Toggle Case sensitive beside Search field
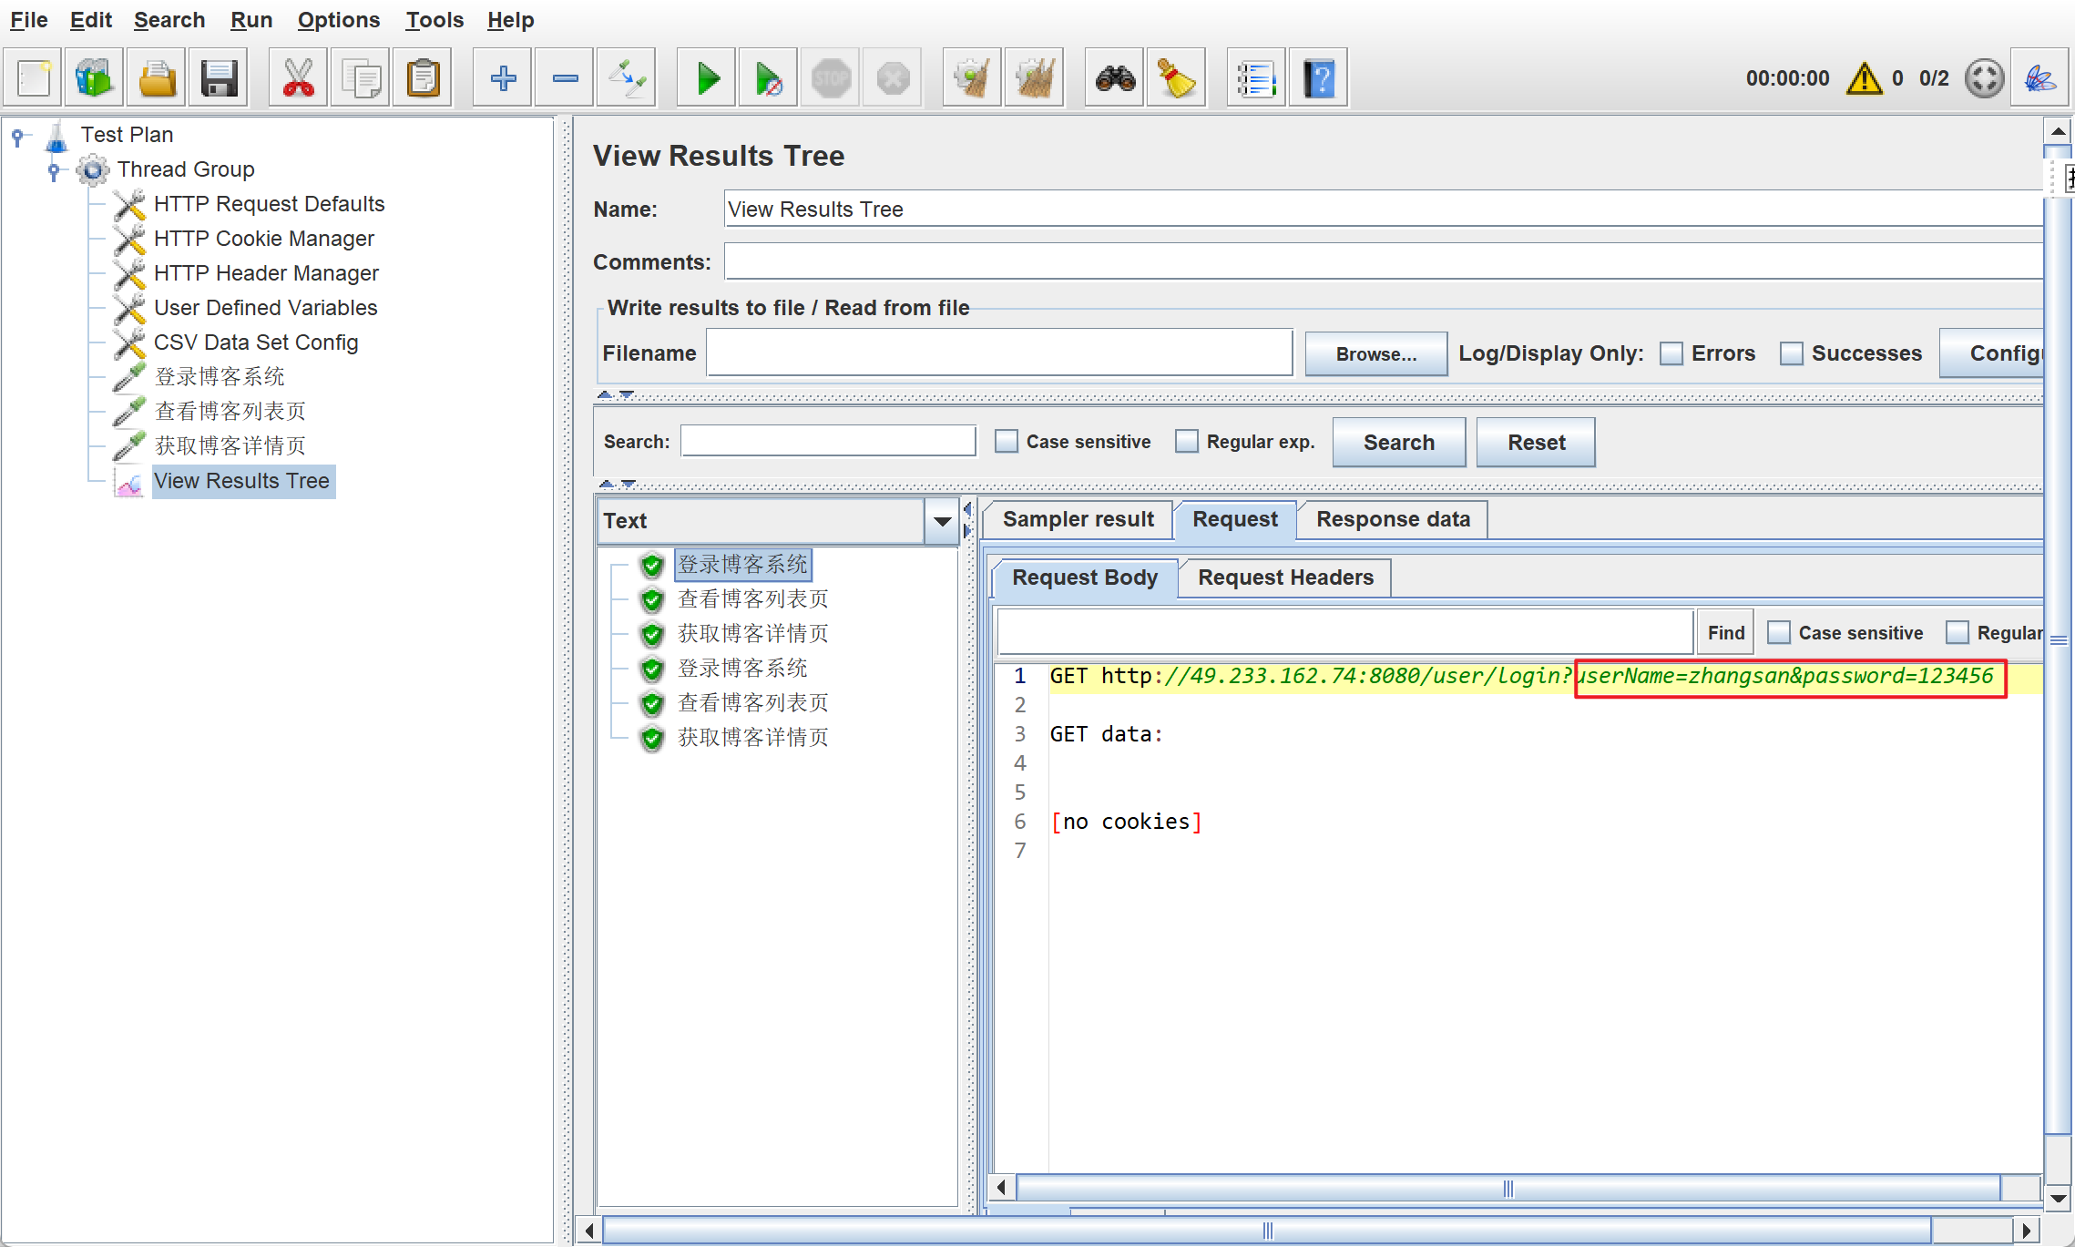2075x1247 pixels. coord(1006,442)
